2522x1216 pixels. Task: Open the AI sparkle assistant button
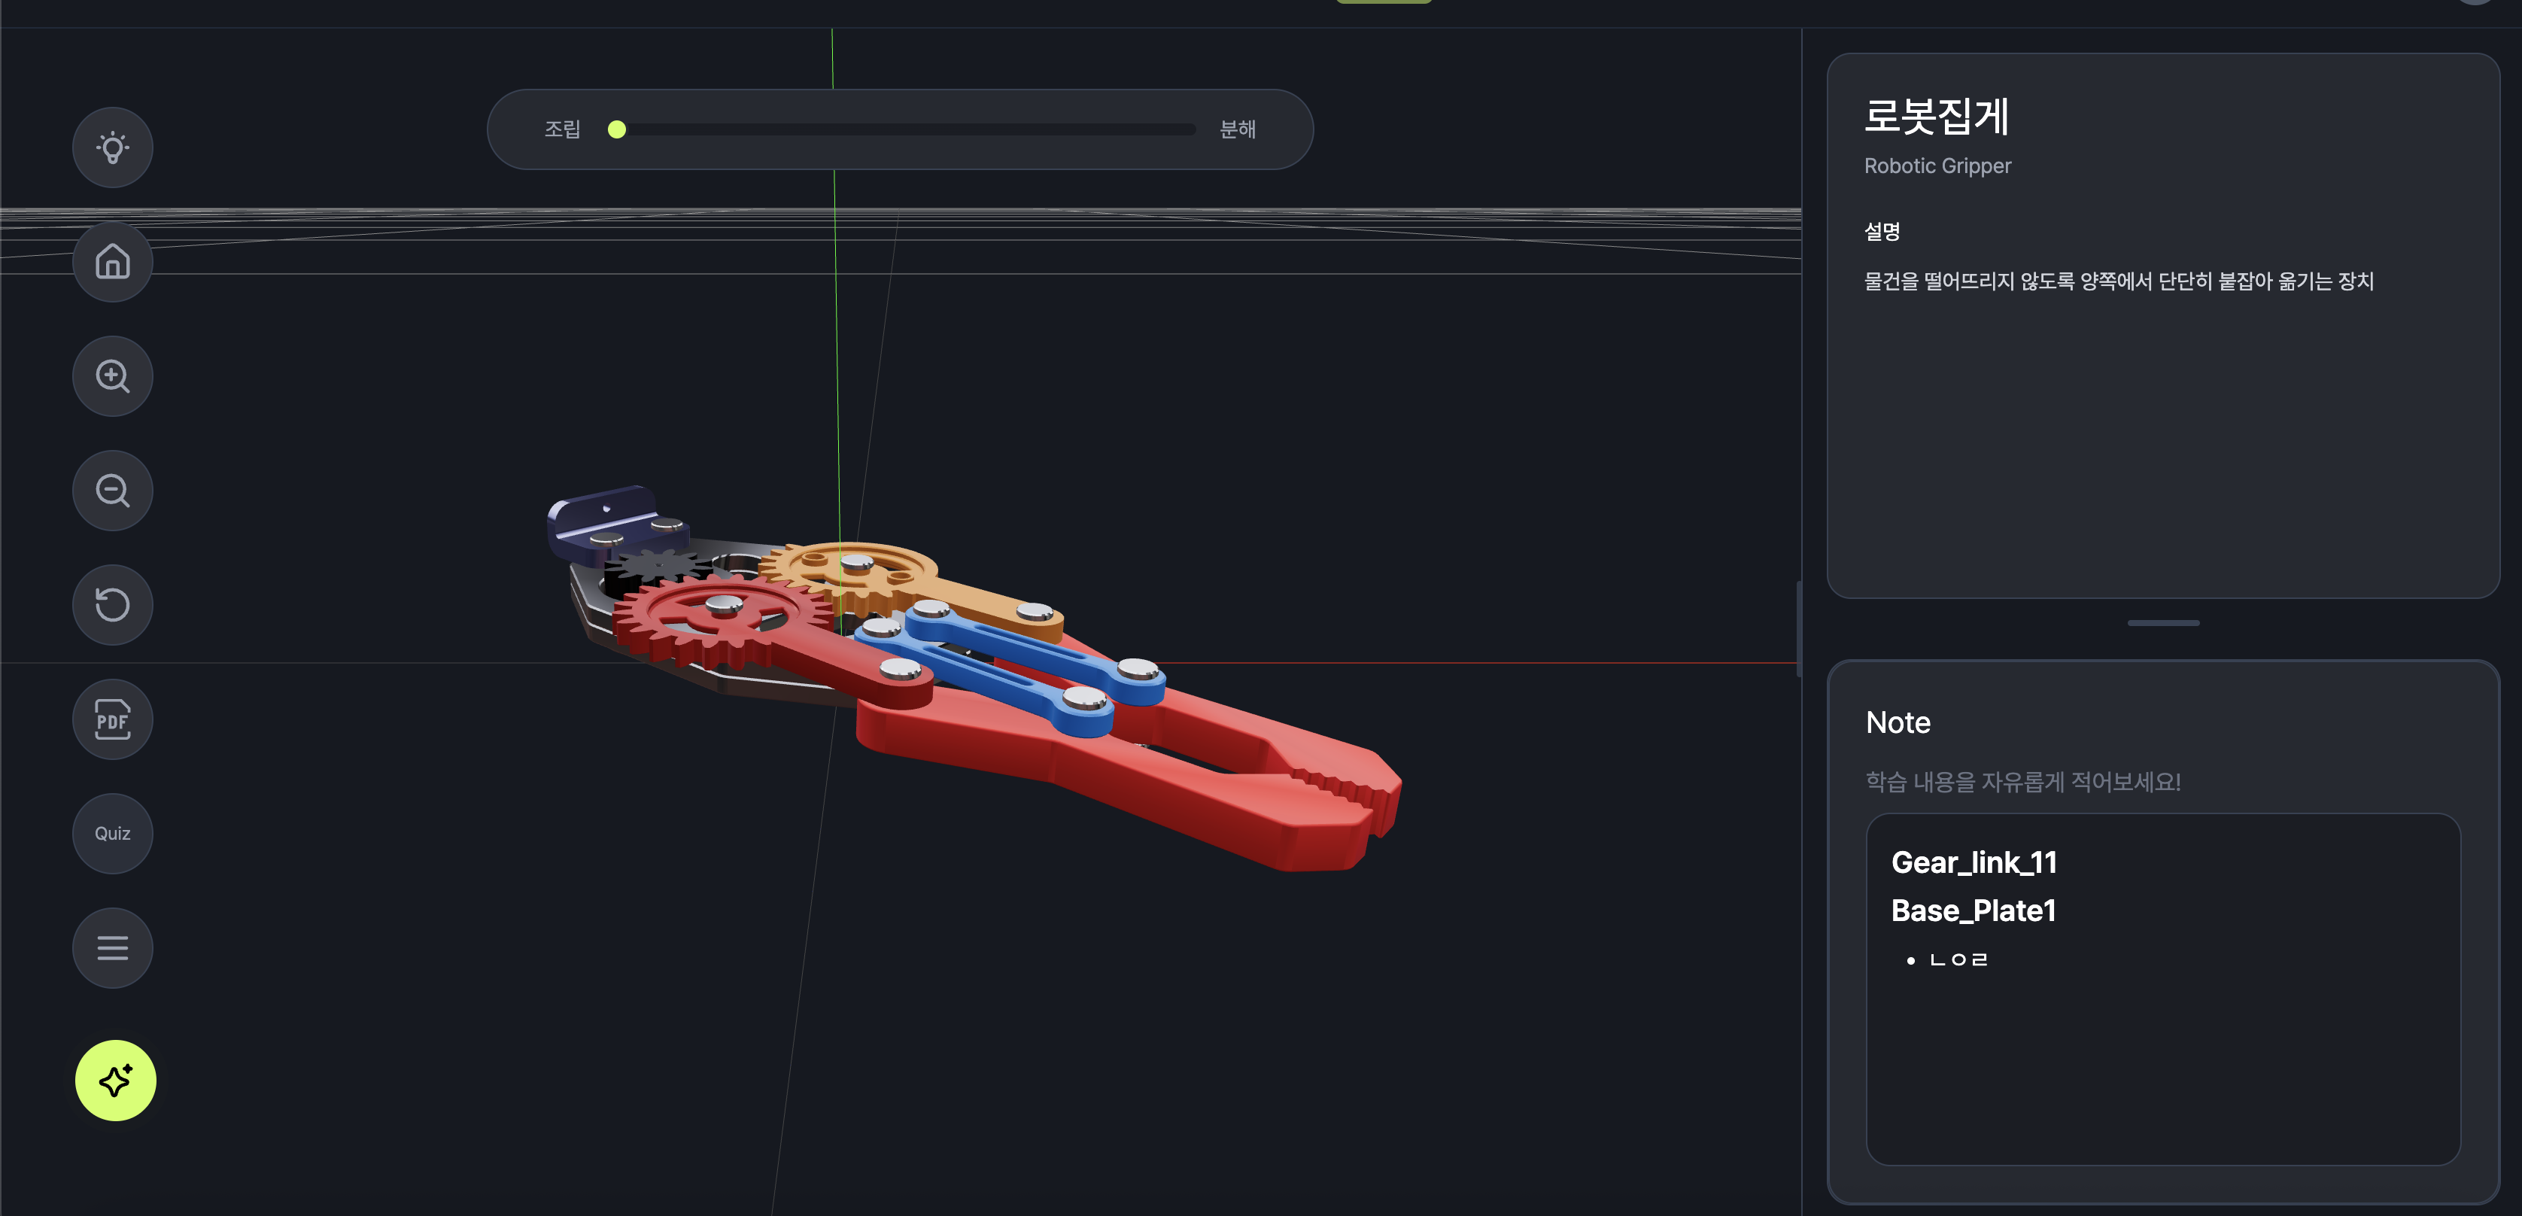pyautogui.click(x=116, y=1080)
